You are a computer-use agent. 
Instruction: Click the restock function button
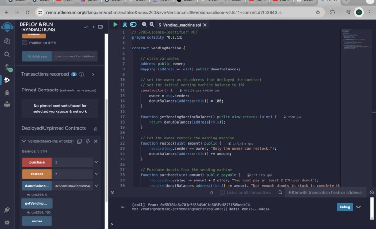(x=37, y=174)
